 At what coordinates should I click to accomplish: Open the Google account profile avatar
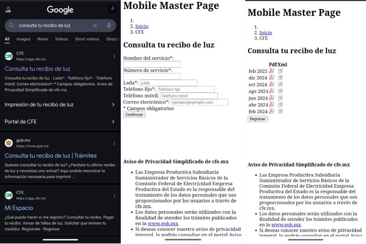pos(112,9)
